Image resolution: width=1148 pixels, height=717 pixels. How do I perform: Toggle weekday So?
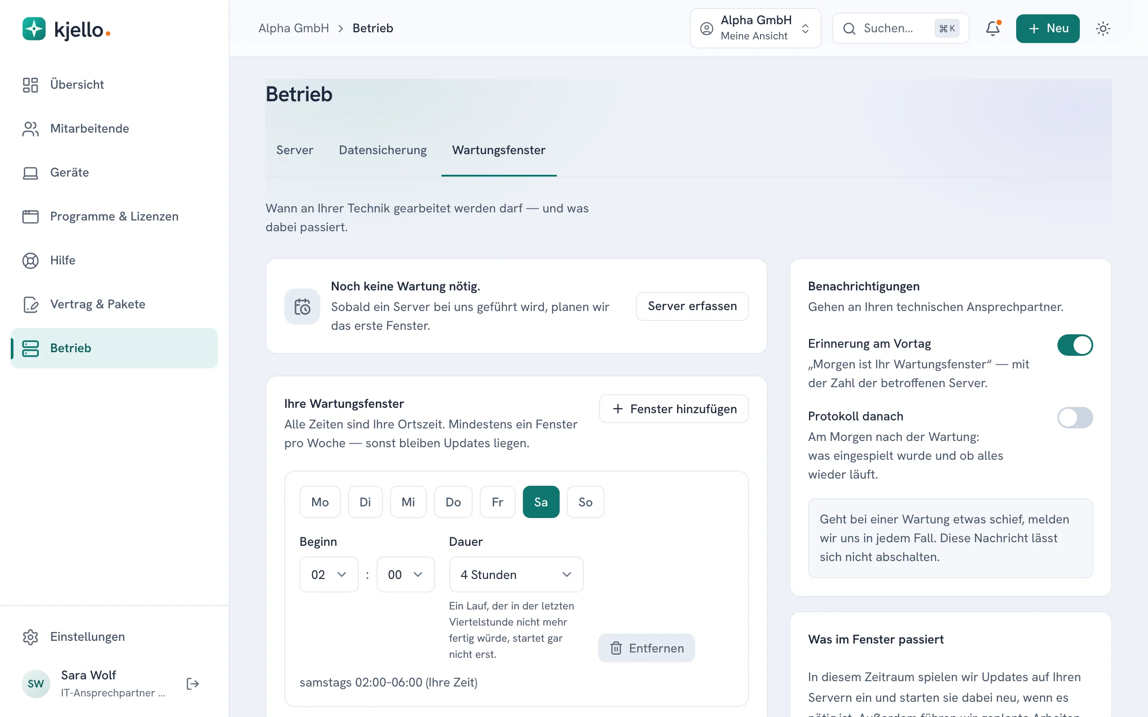(585, 502)
